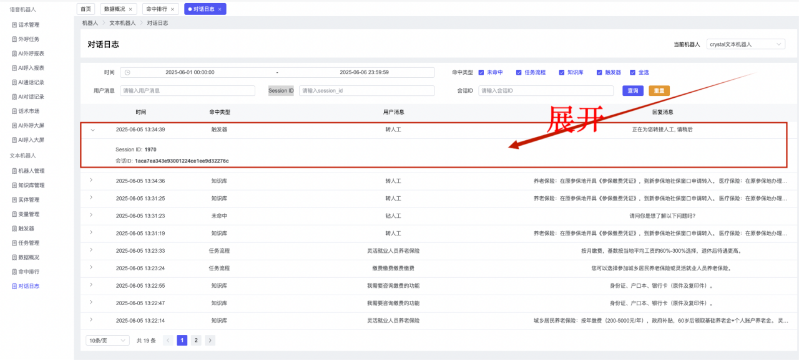Collapse the expanded 13:34:39 log row
The height and width of the screenshot is (360, 799).
click(x=93, y=130)
